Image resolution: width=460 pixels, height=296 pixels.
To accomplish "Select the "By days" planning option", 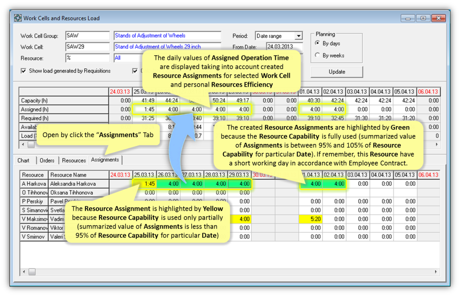I will click(318, 43).
